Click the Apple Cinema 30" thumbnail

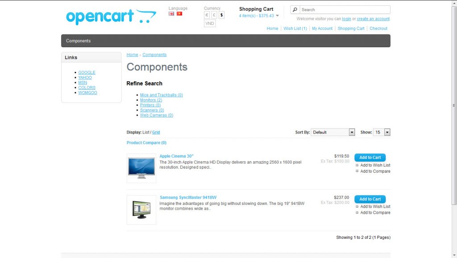coord(141,168)
